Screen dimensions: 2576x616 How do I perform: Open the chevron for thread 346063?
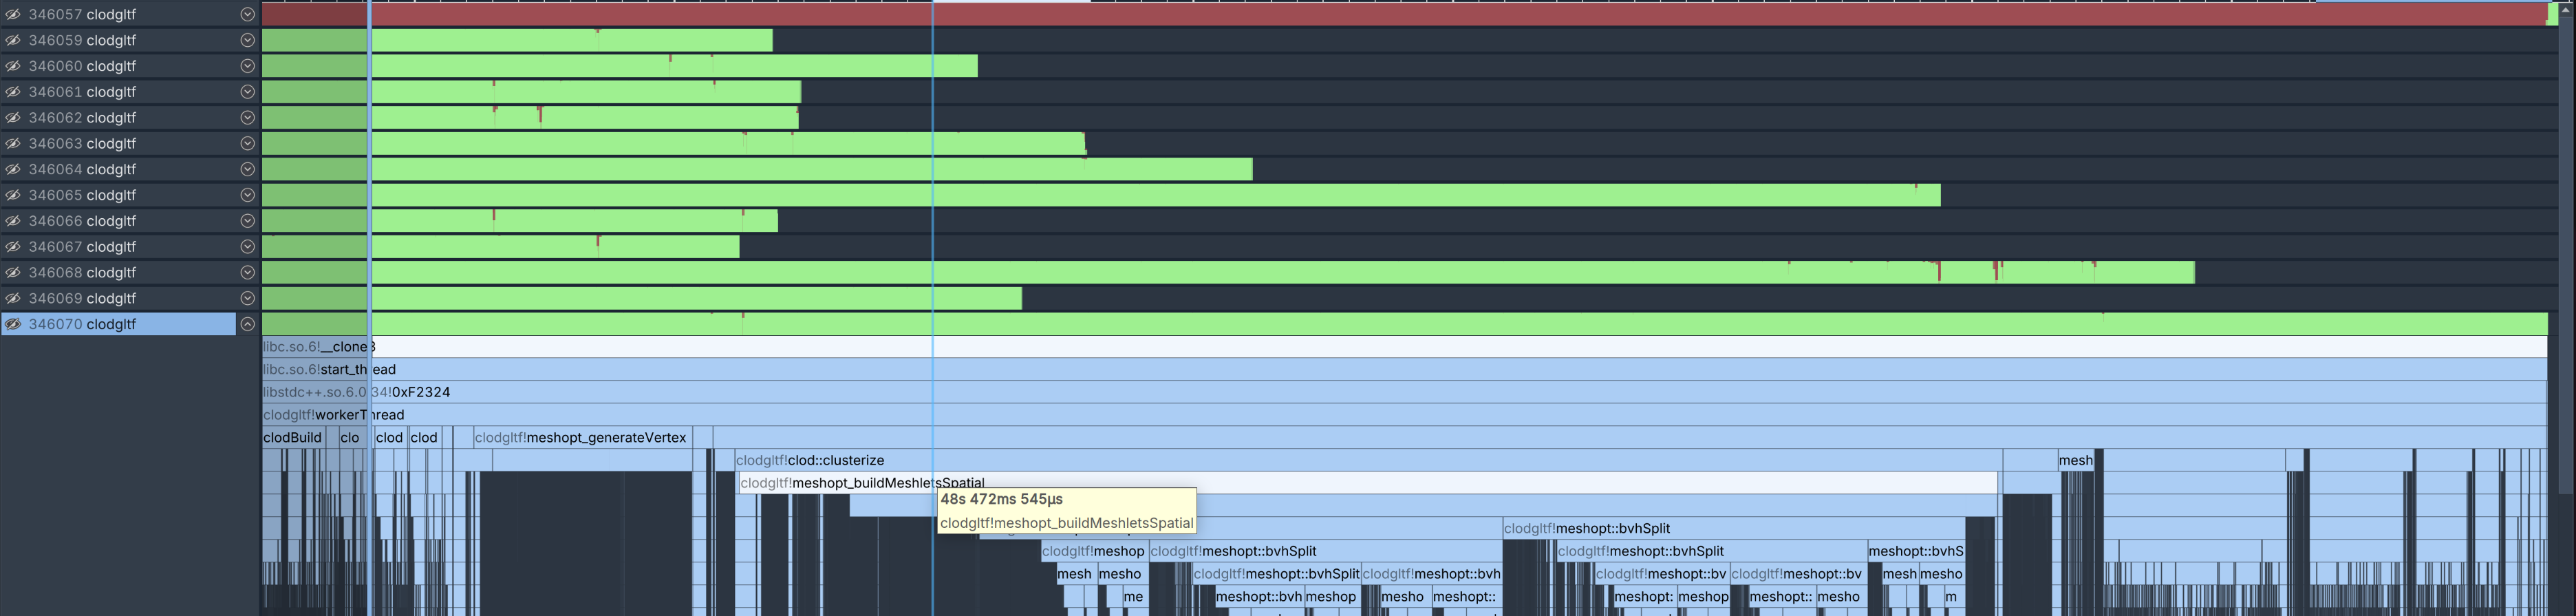click(x=247, y=144)
